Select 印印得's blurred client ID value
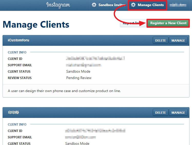 95,131
